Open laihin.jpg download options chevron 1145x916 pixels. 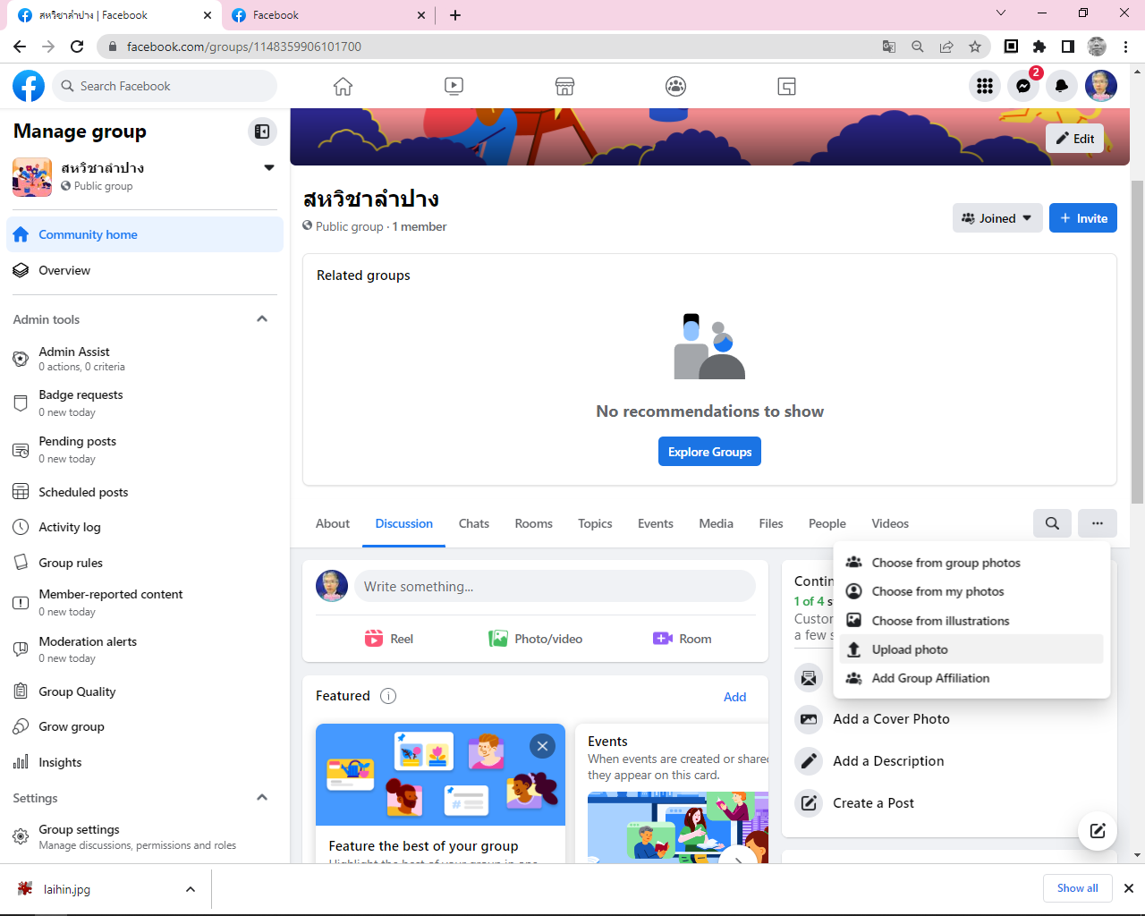point(191,889)
